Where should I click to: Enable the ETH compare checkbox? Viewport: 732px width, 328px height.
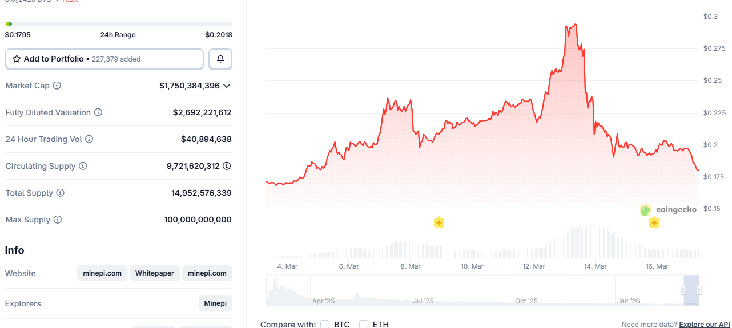click(x=364, y=324)
